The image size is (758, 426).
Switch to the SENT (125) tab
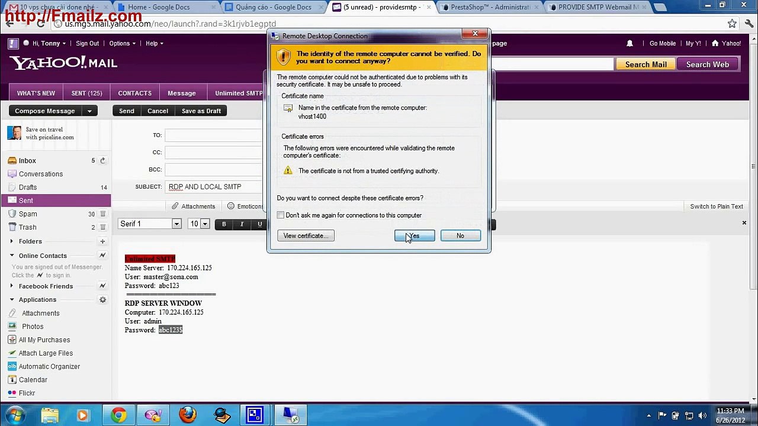[x=86, y=93]
